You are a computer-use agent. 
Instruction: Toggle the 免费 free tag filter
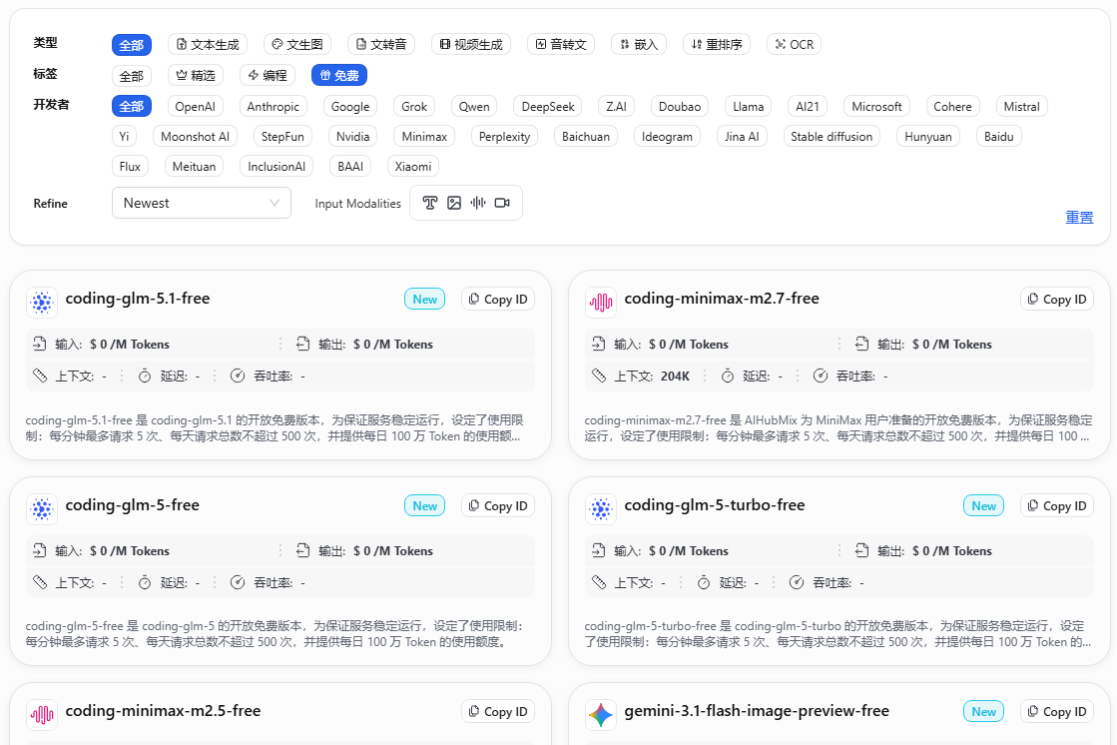pos(339,75)
